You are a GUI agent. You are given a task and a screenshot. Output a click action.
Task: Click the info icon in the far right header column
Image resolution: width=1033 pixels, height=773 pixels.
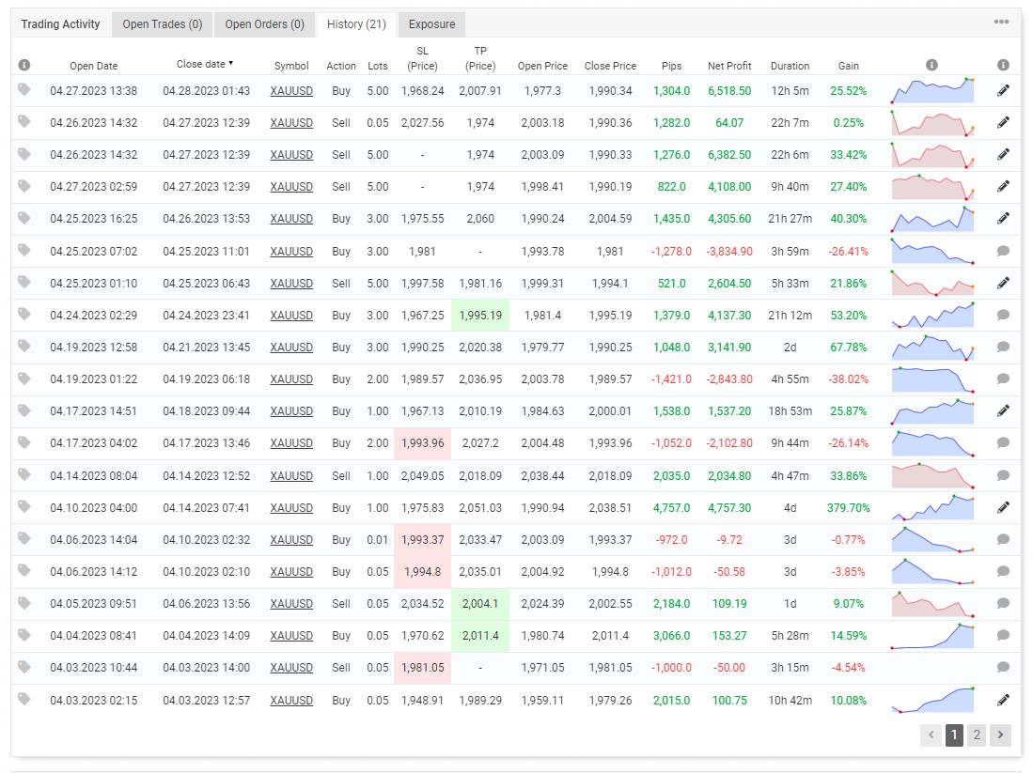pos(1003,65)
